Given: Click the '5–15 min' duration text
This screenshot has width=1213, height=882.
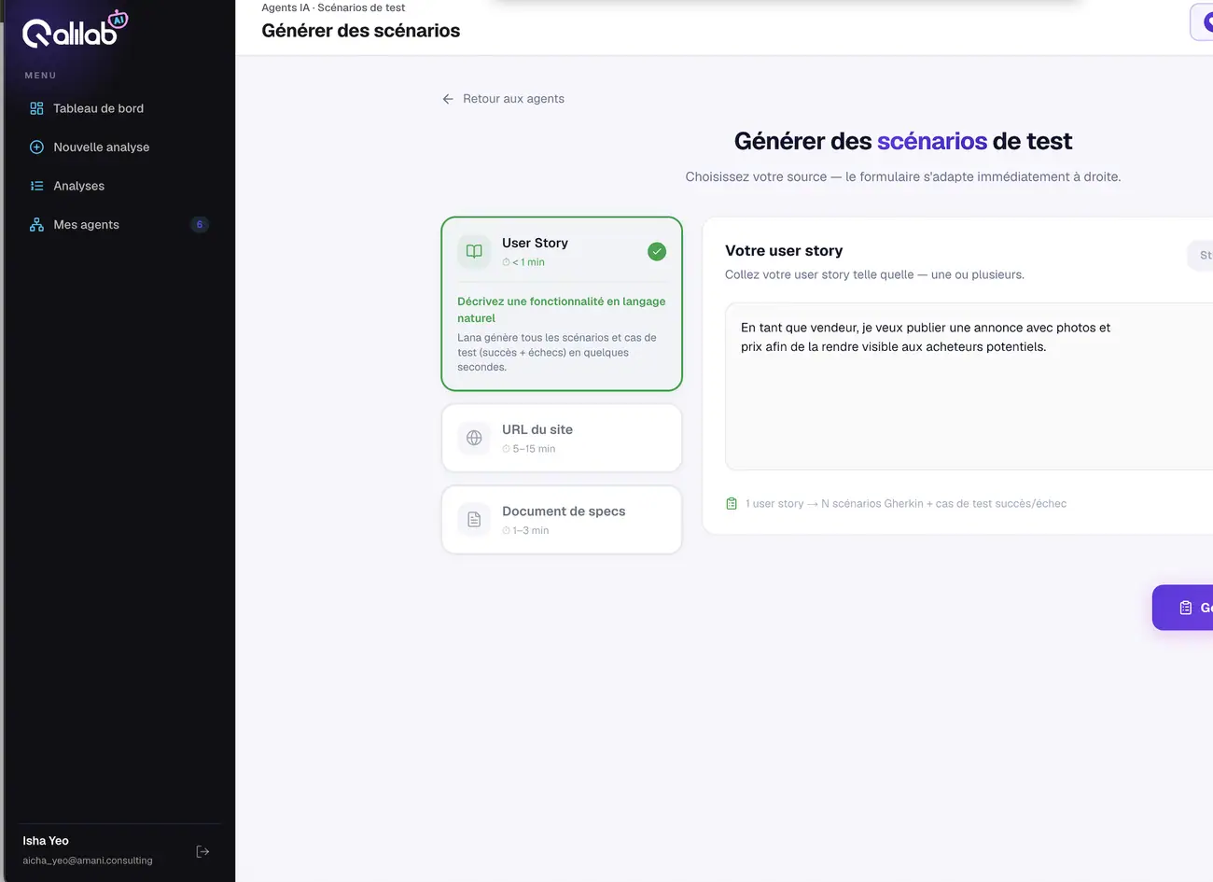Looking at the screenshot, I should coord(534,449).
